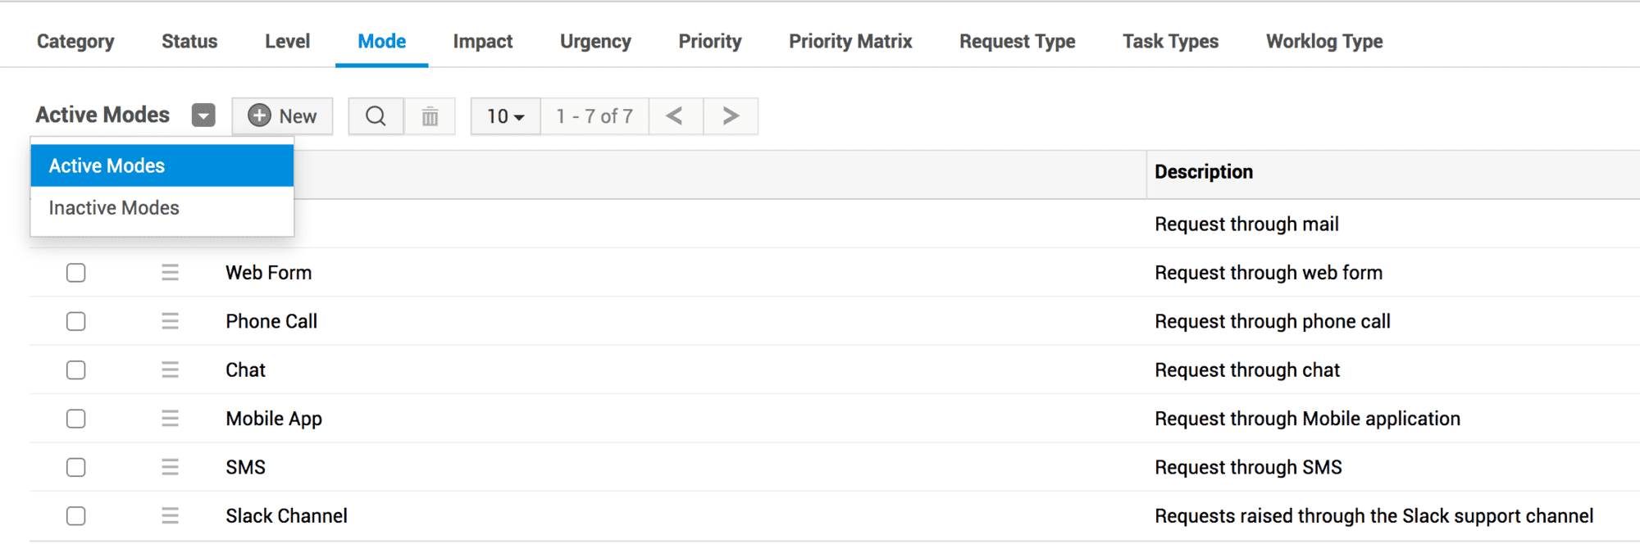Image resolution: width=1640 pixels, height=544 pixels.
Task: Click the search magnifier icon
Action: [x=376, y=116]
